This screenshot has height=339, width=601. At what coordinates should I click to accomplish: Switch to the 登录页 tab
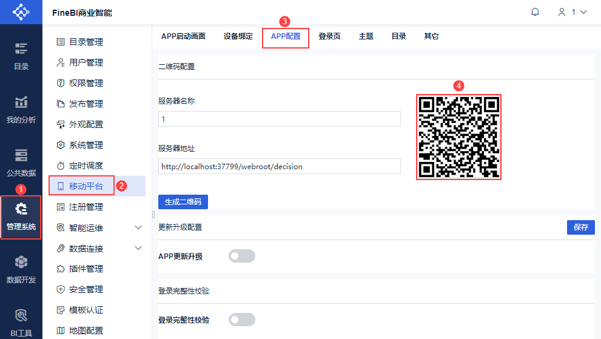tap(330, 36)
